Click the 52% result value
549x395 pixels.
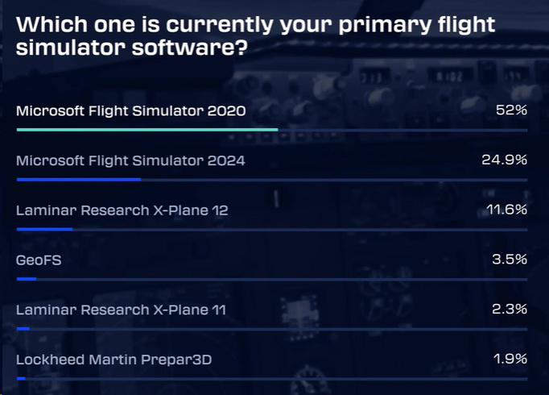[x=512, y=110]
